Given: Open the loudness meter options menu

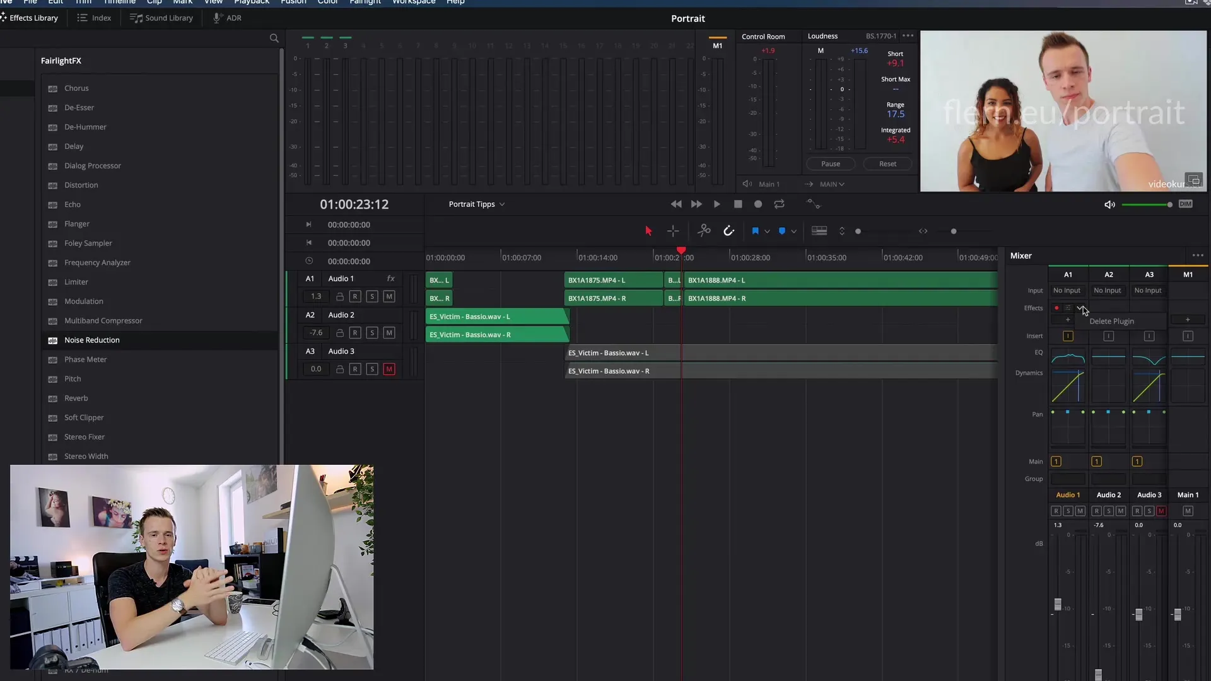Looking at the screenshot, I should pos(908,36).
